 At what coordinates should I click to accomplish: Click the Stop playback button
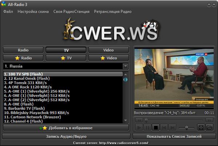156,128
